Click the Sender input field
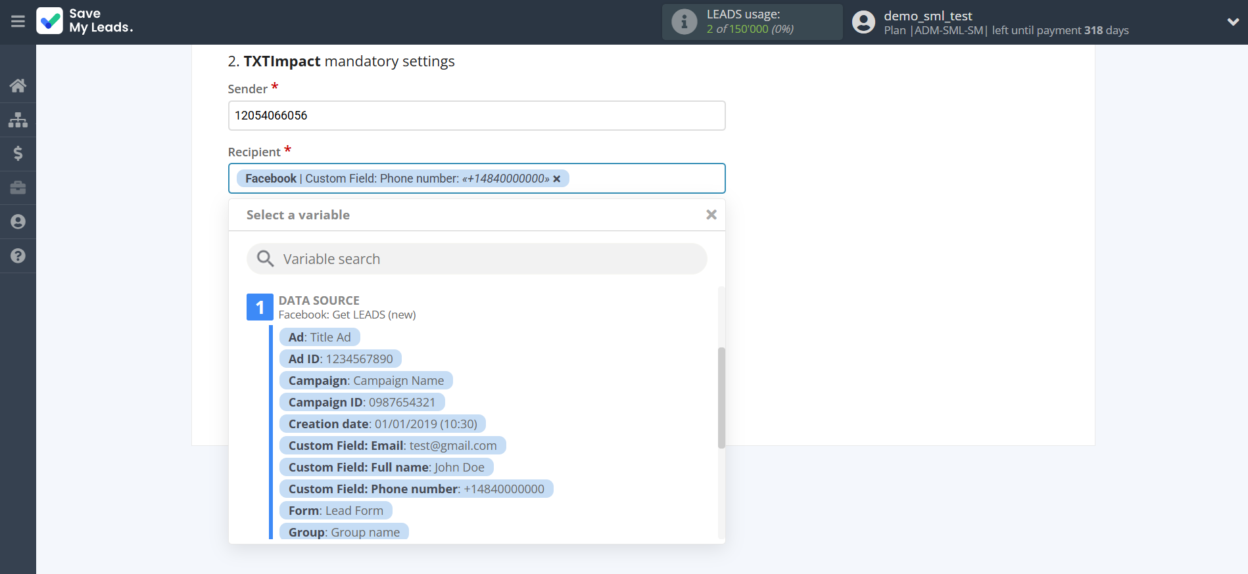This screenshot has height=574, width=1248. tap(477, 116)
